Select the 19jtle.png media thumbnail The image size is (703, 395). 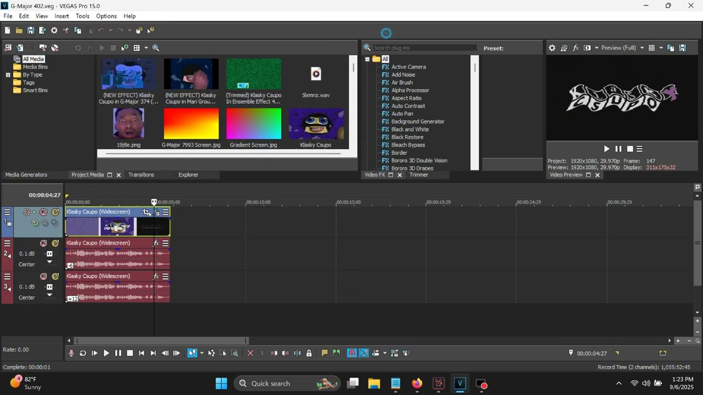coord(129,123)
